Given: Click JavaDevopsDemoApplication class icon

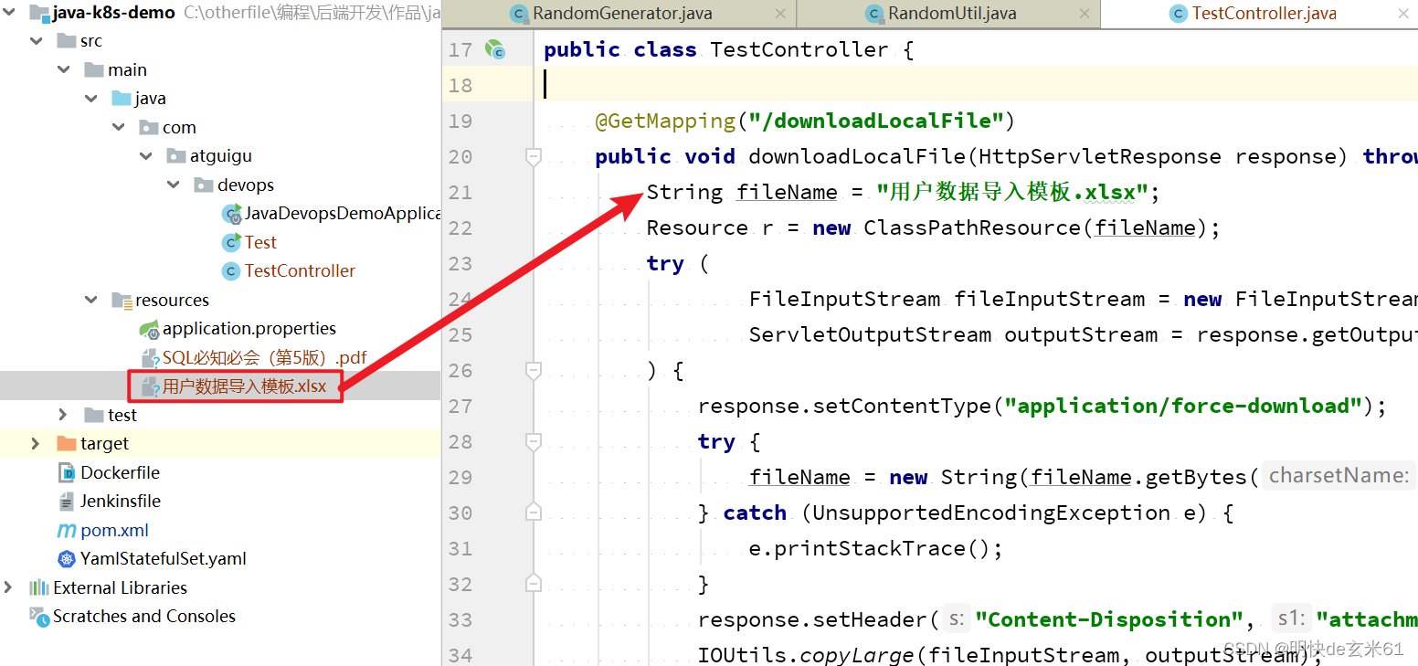Looking at the screenshot, I should 231,214.
